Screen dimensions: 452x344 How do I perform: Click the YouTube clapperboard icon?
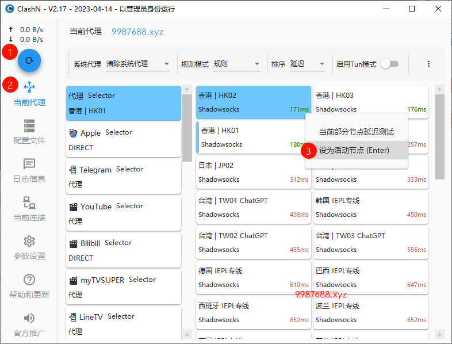click(x=73, y=207)
